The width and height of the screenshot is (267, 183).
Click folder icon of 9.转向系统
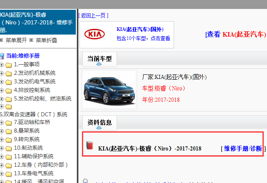(9, 139)
